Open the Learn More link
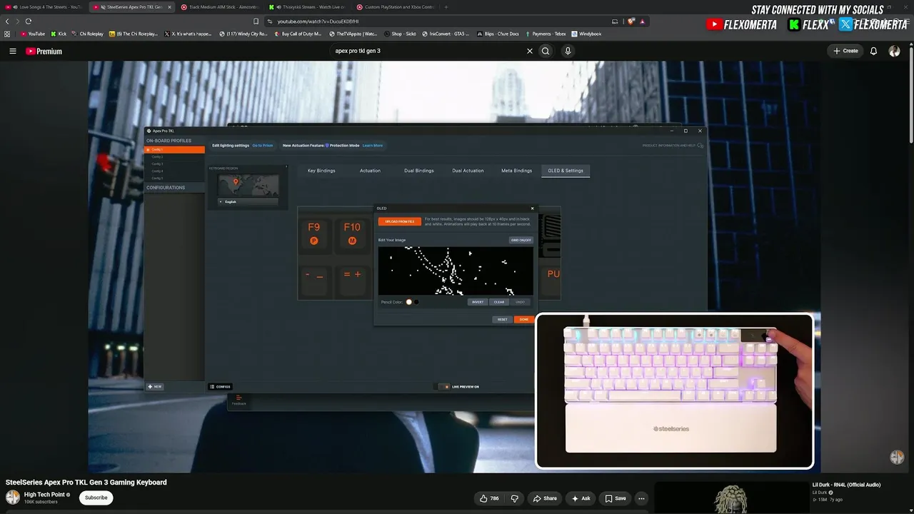This screenshot has height=514, width=914. (x=373, y=146)
